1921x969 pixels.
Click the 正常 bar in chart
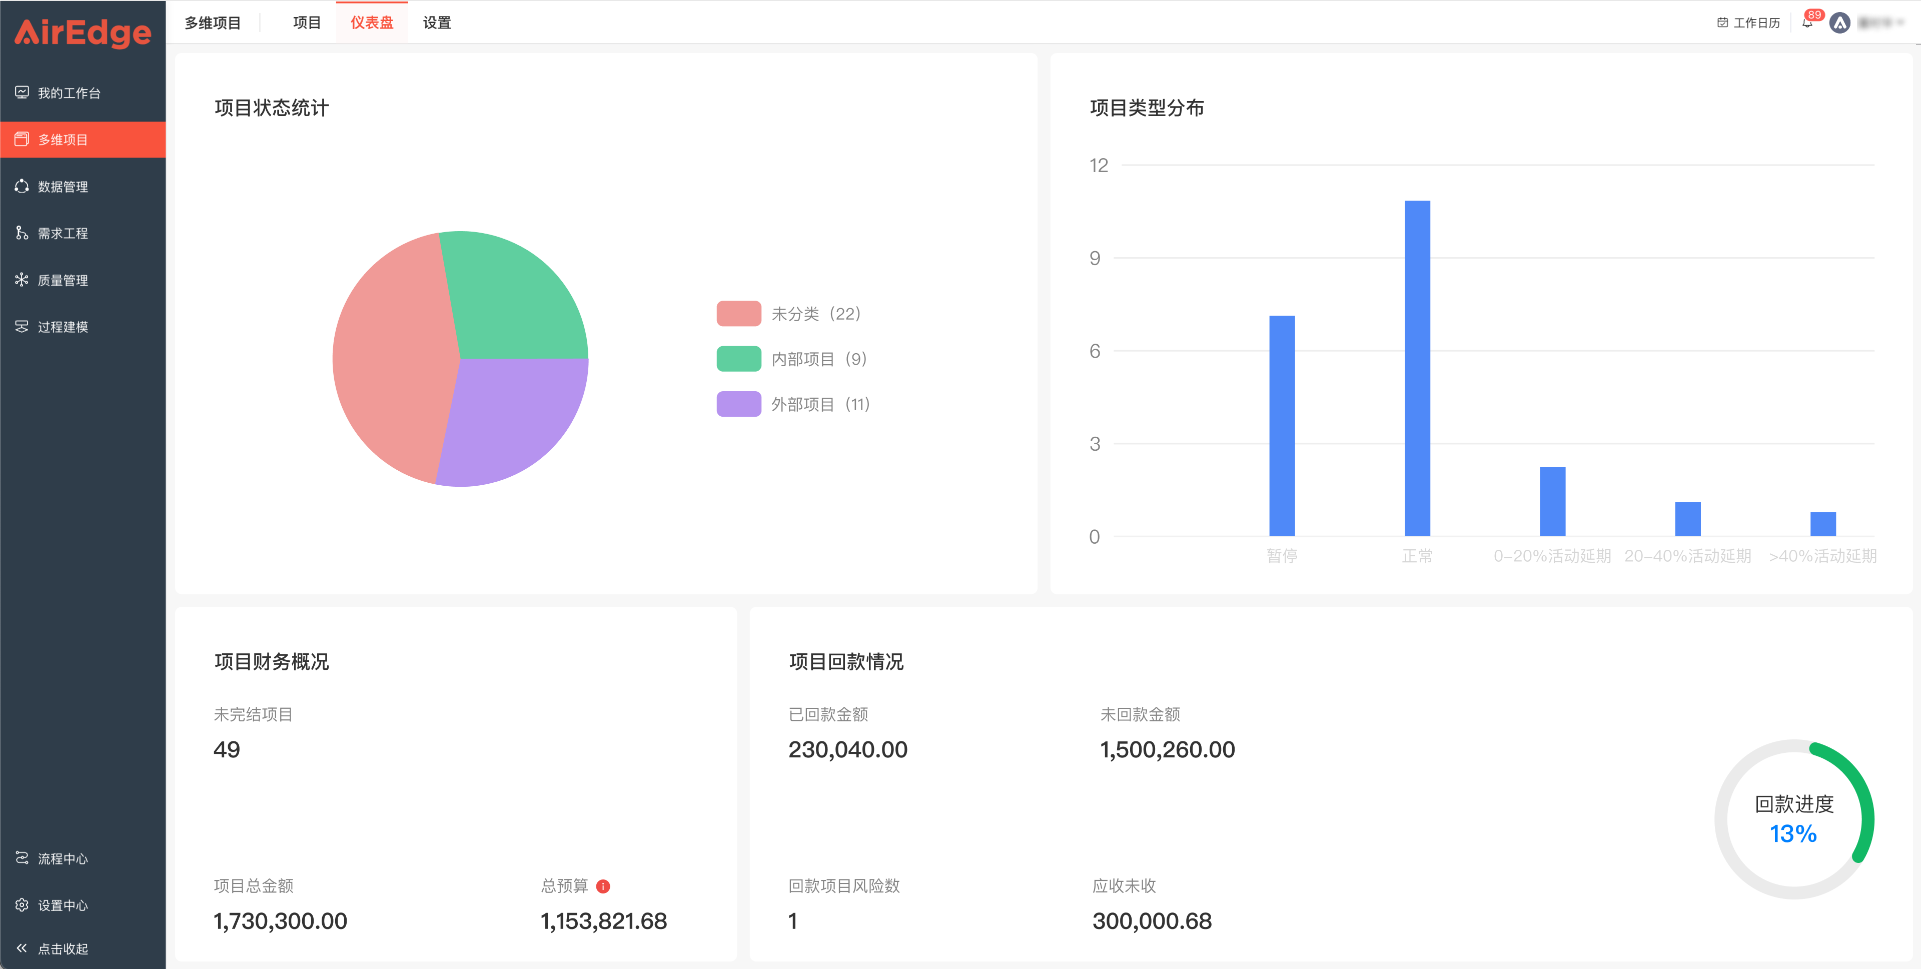pyautogui.click(x=1417, y=368)
